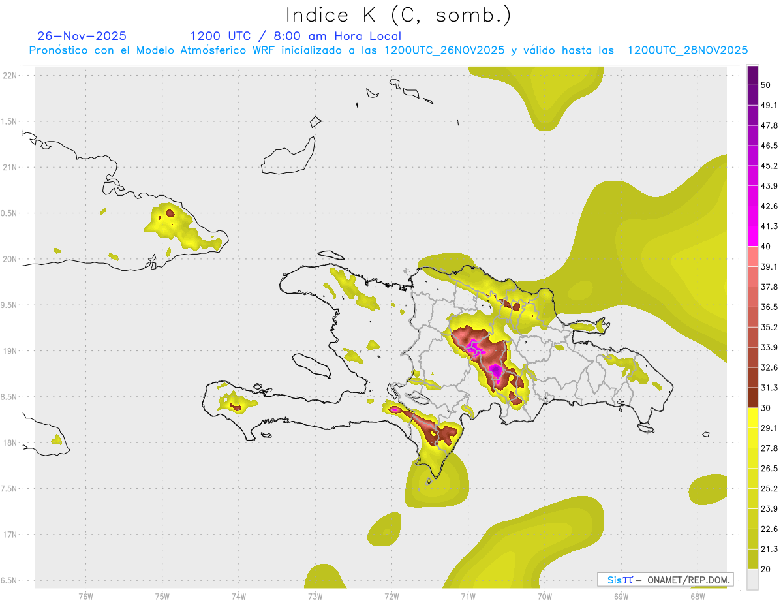Click the "33.9" color scale value
Image resolution: width=783 pixels, height=605 pixels.
point(769,347)
